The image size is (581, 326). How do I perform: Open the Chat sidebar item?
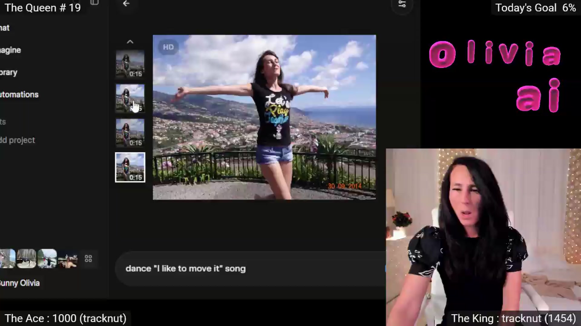pos(5,28)
